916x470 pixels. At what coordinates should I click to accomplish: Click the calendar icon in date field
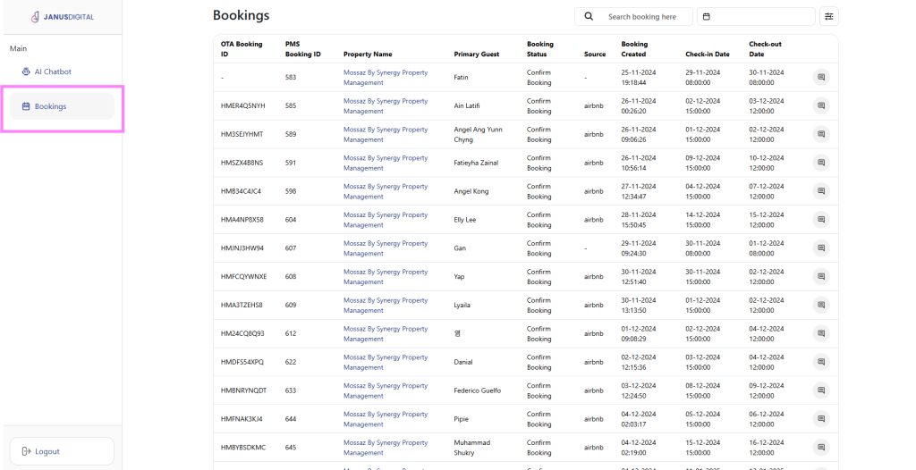(x=707, y=16)
